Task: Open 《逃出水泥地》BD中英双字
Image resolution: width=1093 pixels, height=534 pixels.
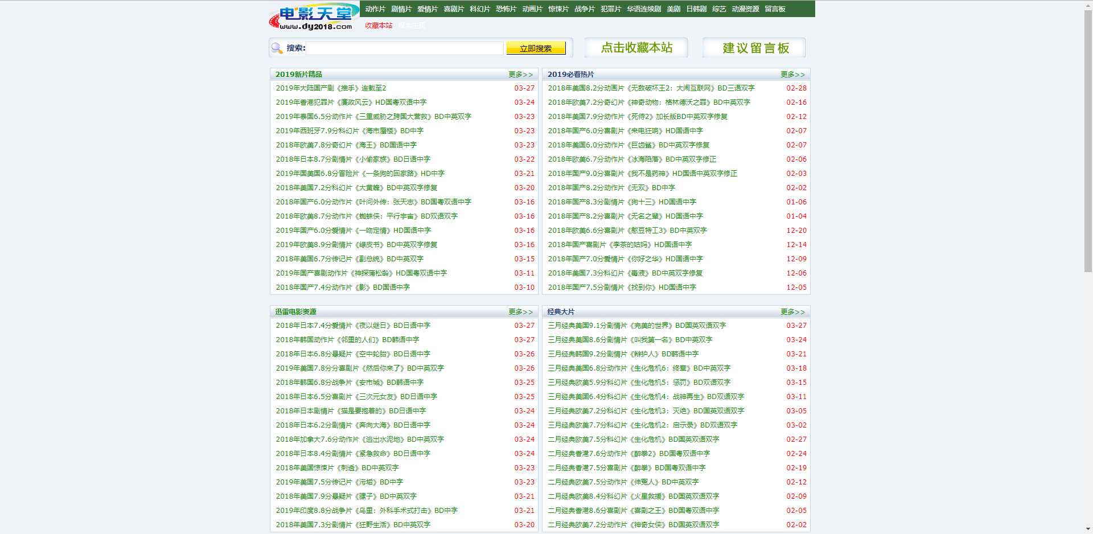Action: tap(360, 439)
